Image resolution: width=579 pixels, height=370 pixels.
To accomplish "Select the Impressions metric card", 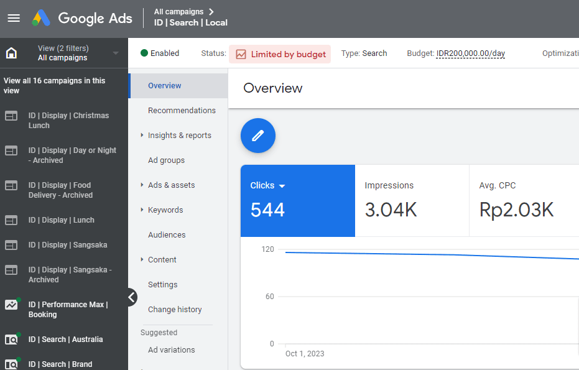I will point(412,201).
